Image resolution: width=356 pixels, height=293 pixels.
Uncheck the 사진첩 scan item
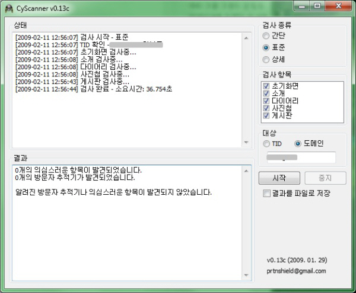pyautogui.click(x=266, y=108)
